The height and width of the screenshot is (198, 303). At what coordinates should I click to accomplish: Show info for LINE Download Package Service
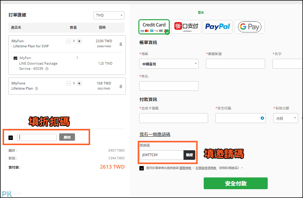(47, 69)
